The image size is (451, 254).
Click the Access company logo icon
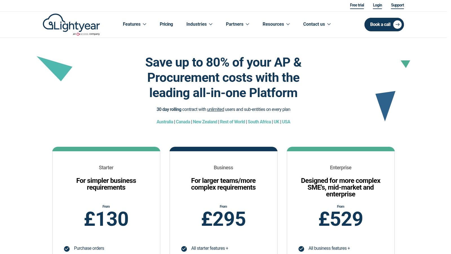coord(78,34)
